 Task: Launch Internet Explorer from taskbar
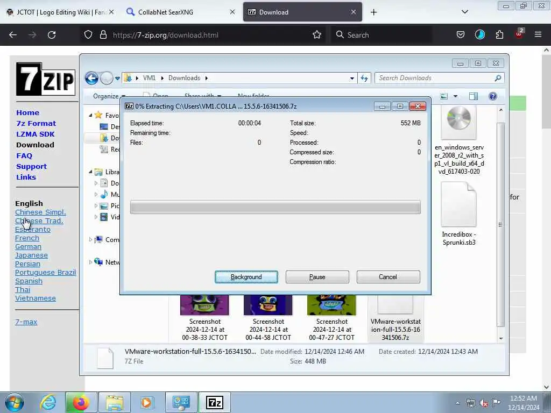tap(48, 402)
